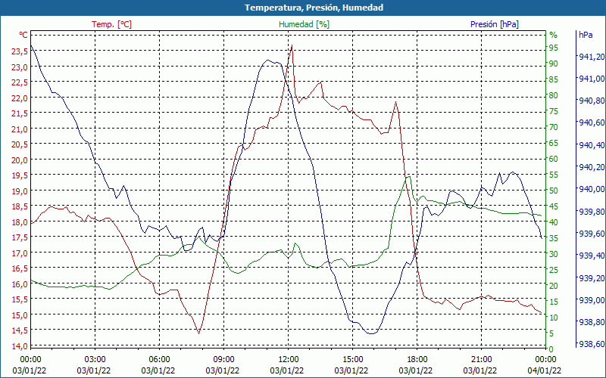Image resolution: width=606 pixels, height=378 pixels.
Task: Select the green "Humedad [%]" legend label
Action: [304, 24]
